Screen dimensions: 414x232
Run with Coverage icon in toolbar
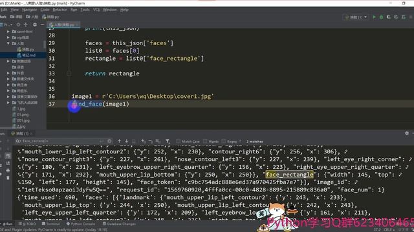pos(388,17)
